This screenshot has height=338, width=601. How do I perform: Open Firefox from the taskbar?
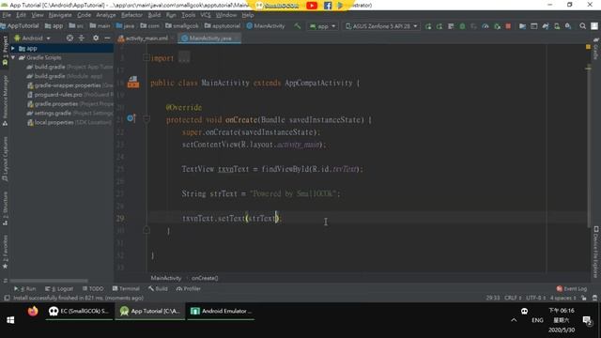pos(33,311)
